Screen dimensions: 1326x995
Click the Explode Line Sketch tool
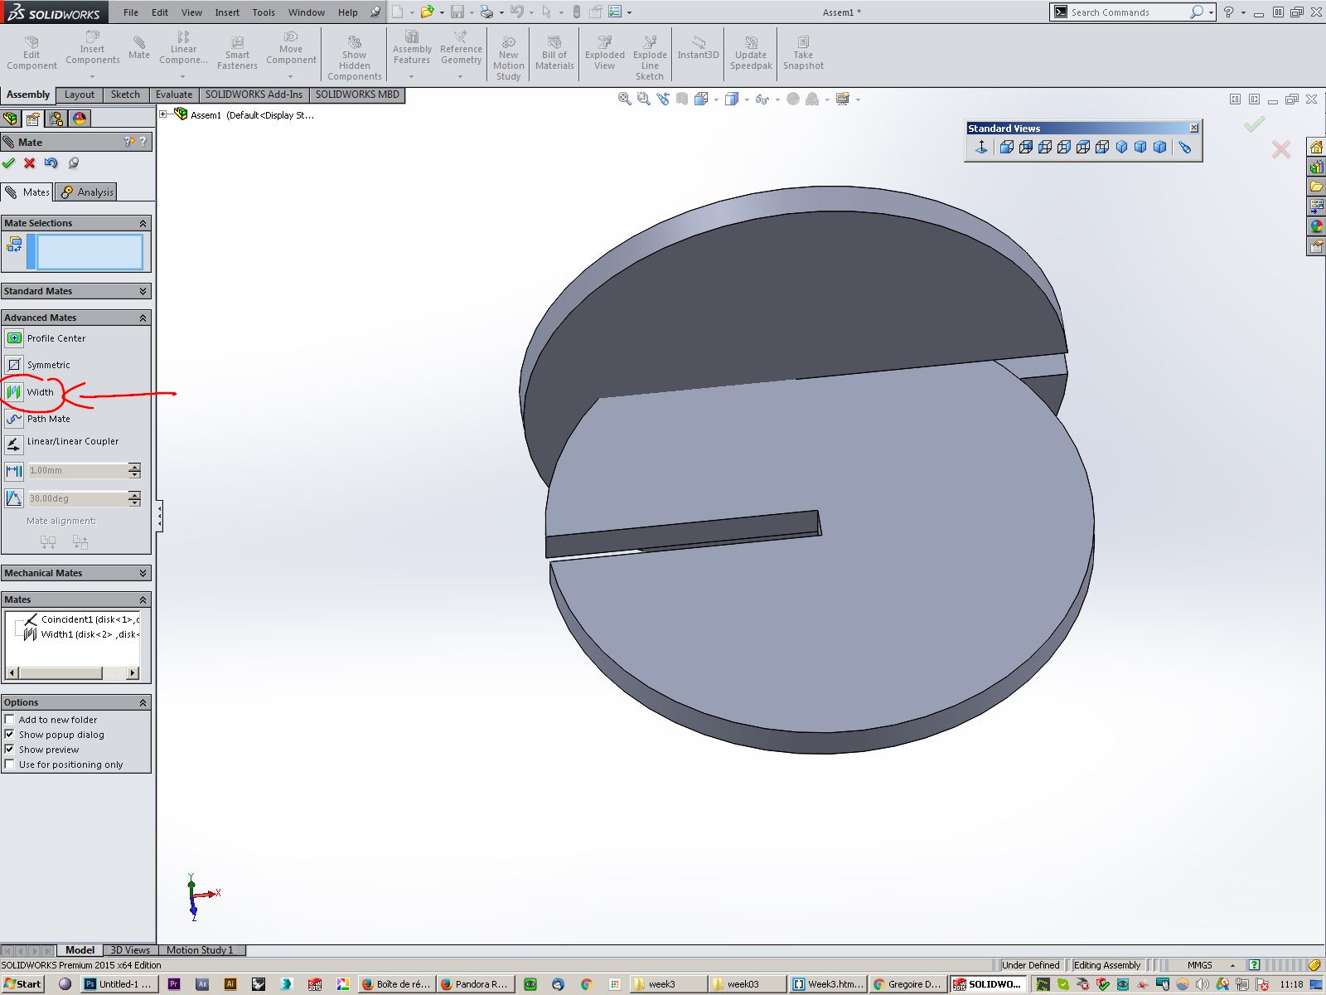[650, 58]
